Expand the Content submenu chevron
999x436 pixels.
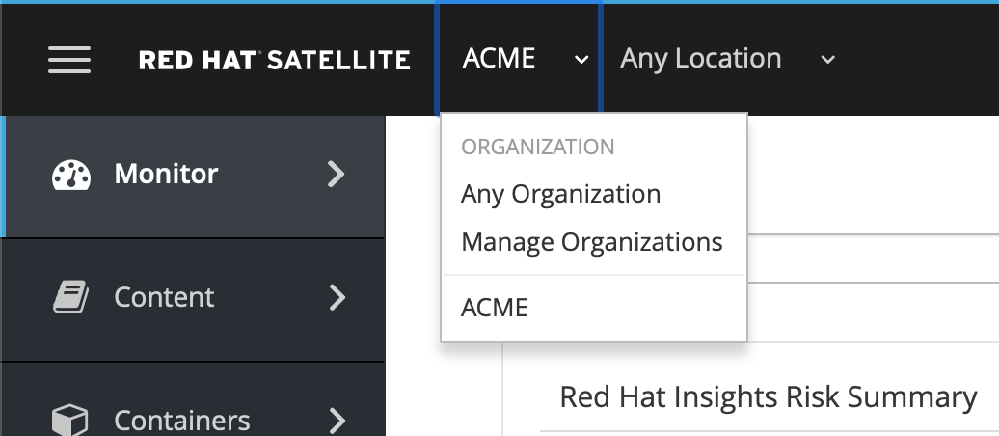pos(337,297)
